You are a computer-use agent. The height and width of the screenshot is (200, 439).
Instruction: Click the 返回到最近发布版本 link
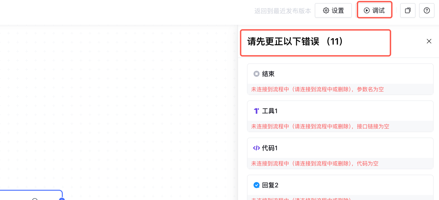(x=282, y=11)
